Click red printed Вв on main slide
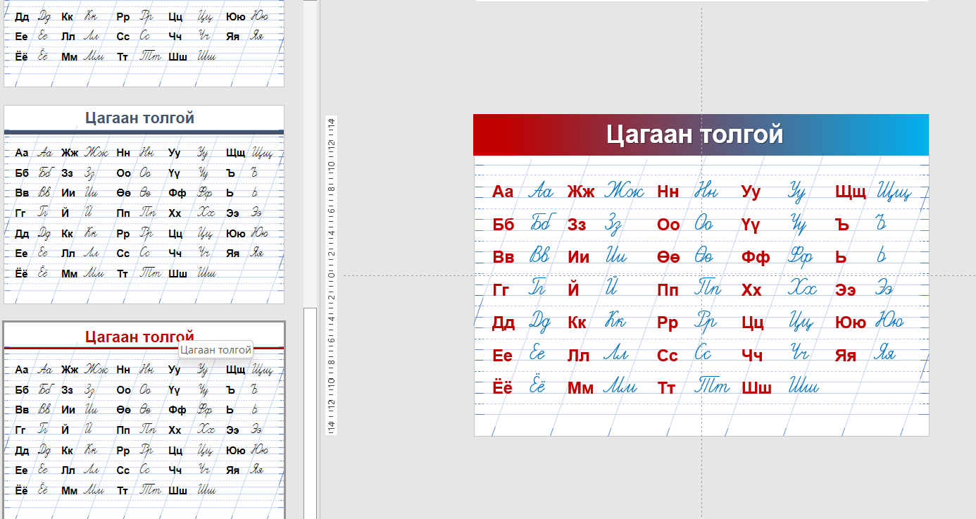976x519 pixels. pos(503,257)
